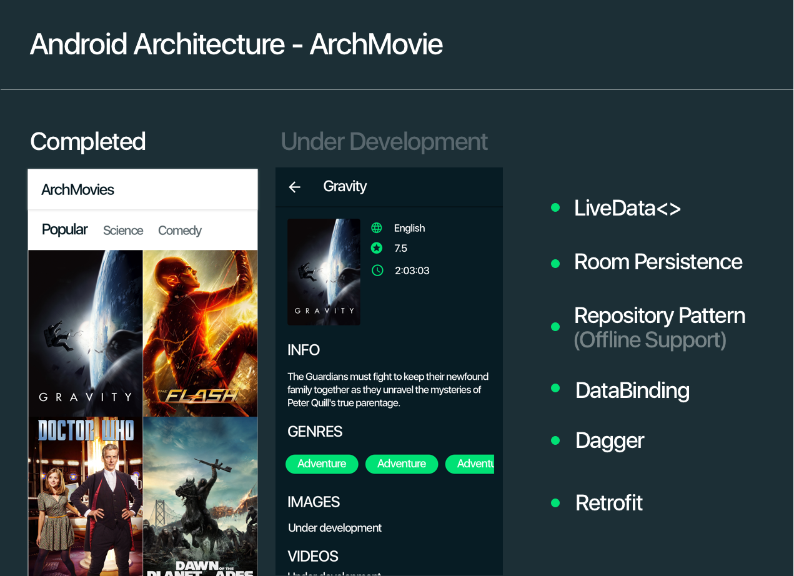Image resolution: width=794 pixels, height=576 pixels.
Task: Click the Repository Pattern list item
Action: pyautogui.click(x=660, y=315)
